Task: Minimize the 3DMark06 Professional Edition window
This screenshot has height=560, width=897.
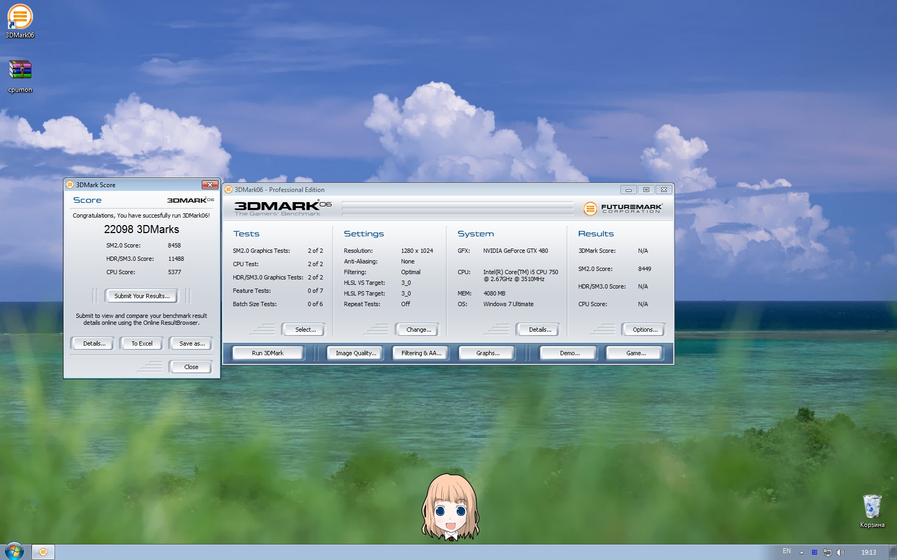Action: [628, 189]
